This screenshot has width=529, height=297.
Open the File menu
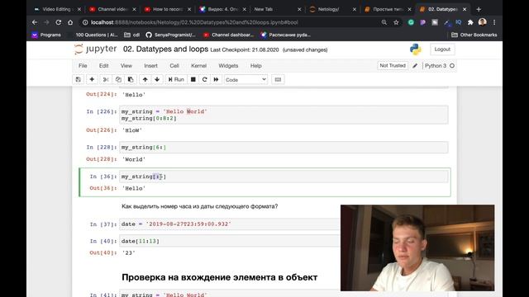pos(83,66)
